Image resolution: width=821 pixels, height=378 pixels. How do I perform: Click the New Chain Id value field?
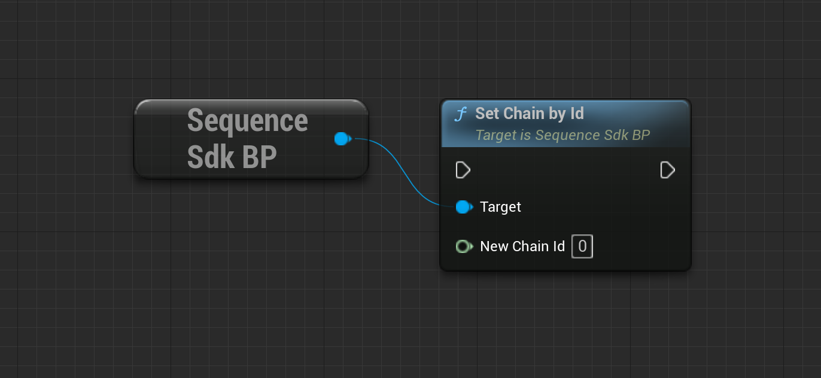582,246
